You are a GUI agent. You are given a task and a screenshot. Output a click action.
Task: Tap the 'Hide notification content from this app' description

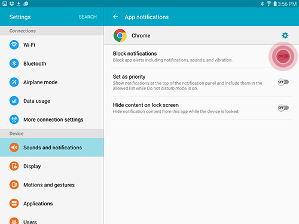tap(176, 111)
